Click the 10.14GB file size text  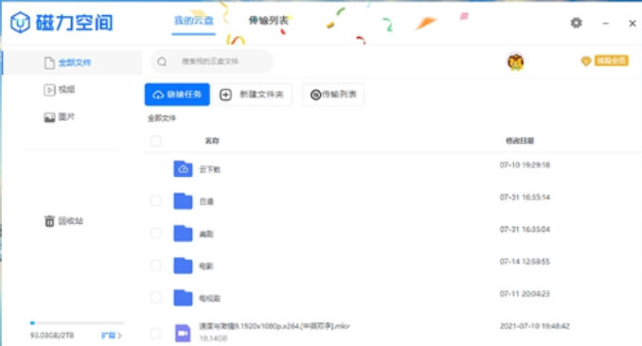(x=213, y=338)
